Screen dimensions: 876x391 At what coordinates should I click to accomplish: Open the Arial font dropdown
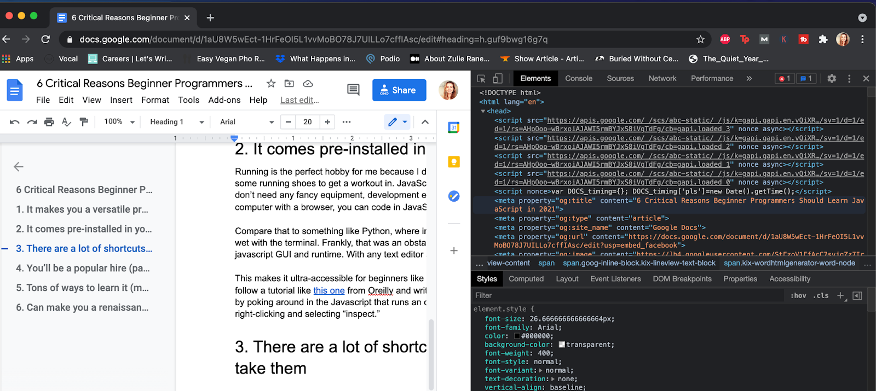point(247,122)
